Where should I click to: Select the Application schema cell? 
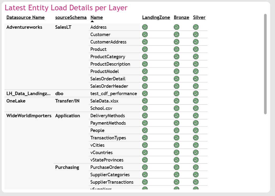pos(67,116)
